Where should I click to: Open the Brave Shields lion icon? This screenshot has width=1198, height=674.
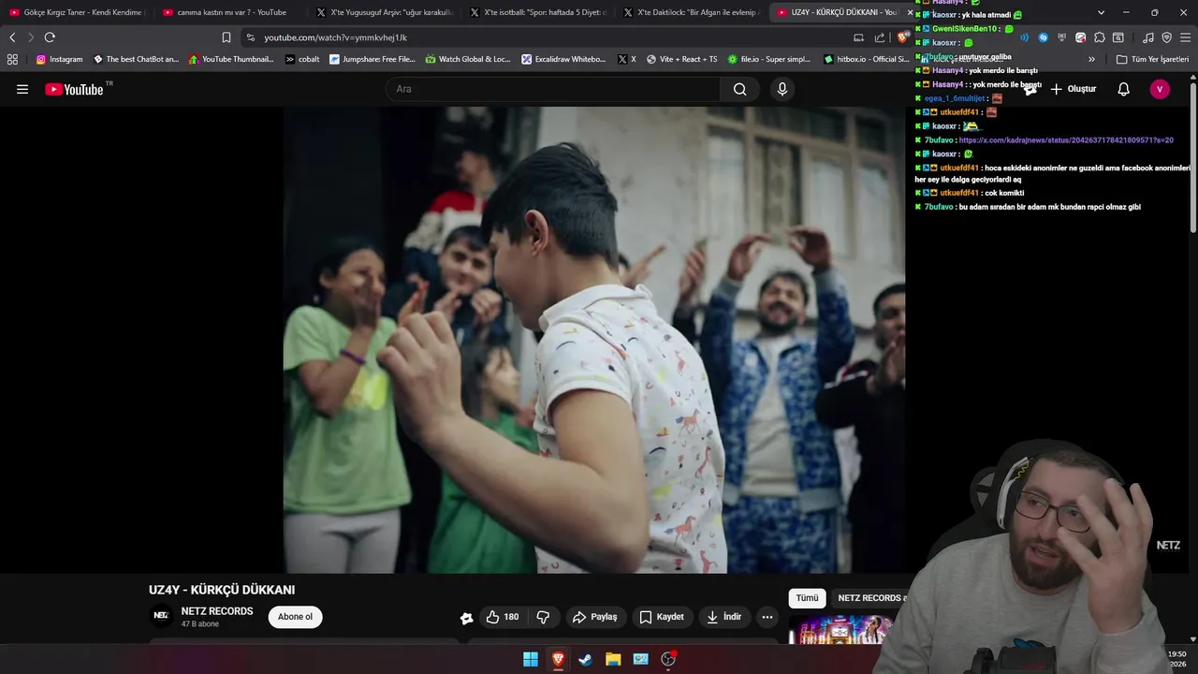point(901,37)
